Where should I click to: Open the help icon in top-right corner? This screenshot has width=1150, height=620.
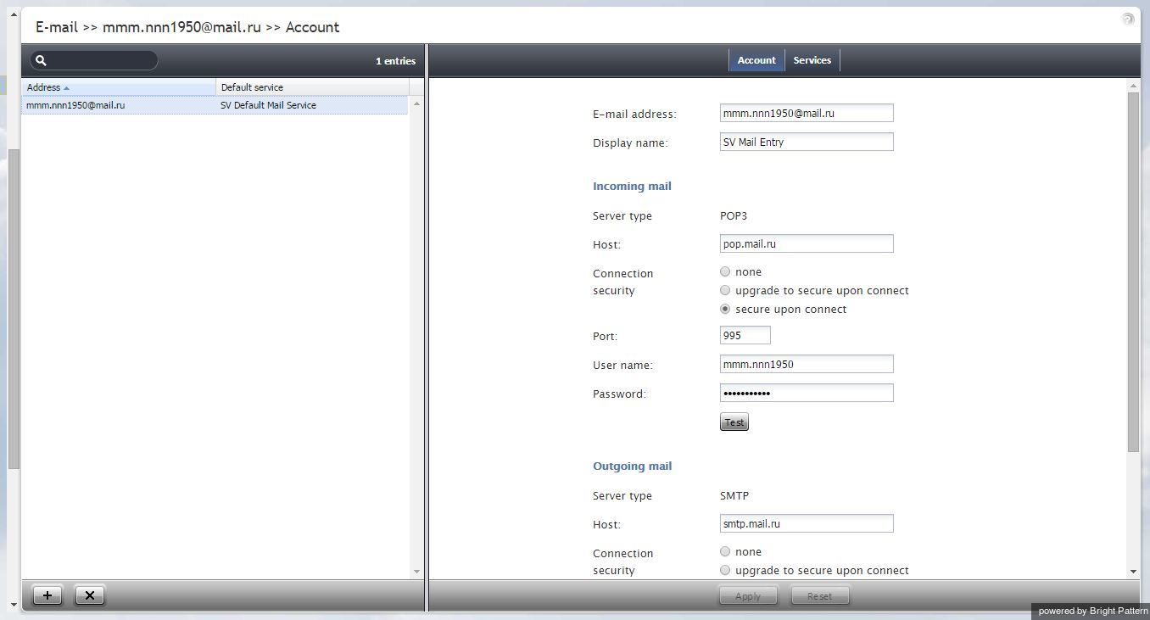1128,19
